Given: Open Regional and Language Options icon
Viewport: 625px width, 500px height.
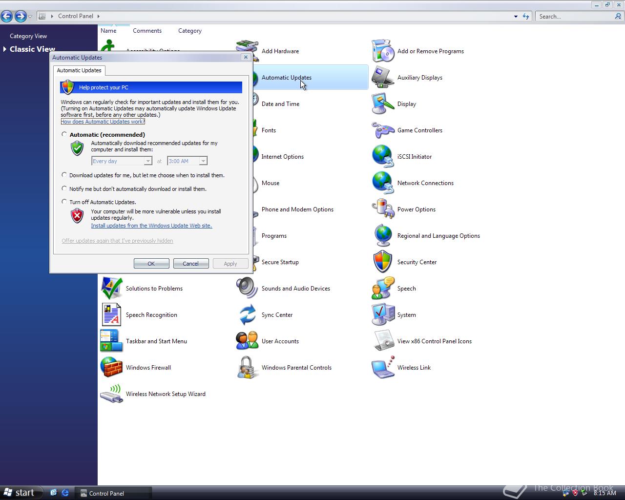Looking at the screenshot, I should click(x=383, y=236).
